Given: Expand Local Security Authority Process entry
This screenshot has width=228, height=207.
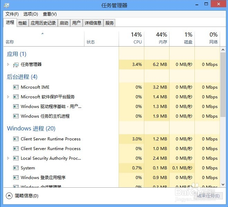Looking at the screenshot, I should pyautogui.click(x=8, y=158).
